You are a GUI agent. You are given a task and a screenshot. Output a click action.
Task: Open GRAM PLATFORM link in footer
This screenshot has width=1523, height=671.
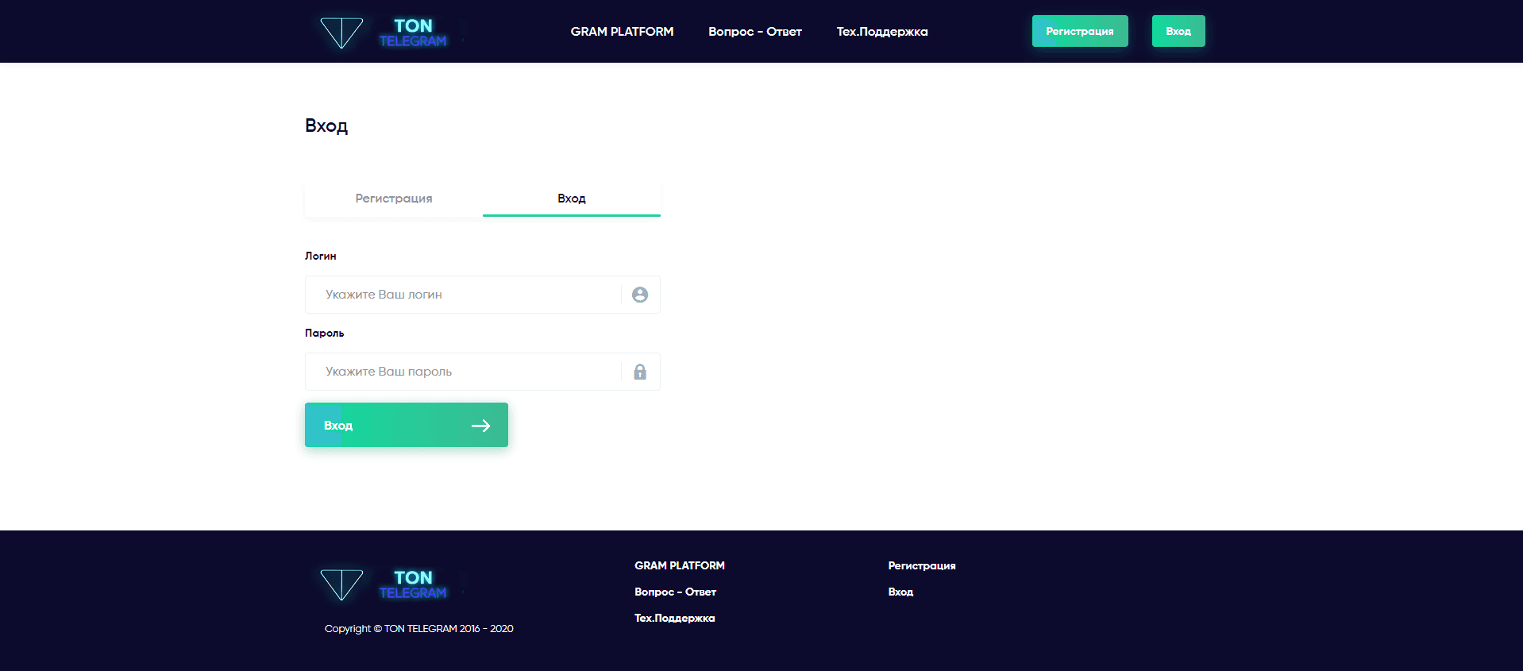[x=679, y=565]
